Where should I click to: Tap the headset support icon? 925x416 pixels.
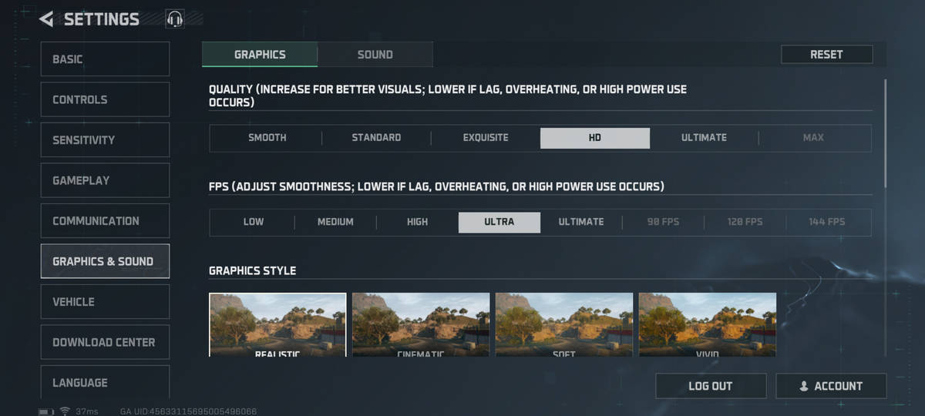pos(175,19)
